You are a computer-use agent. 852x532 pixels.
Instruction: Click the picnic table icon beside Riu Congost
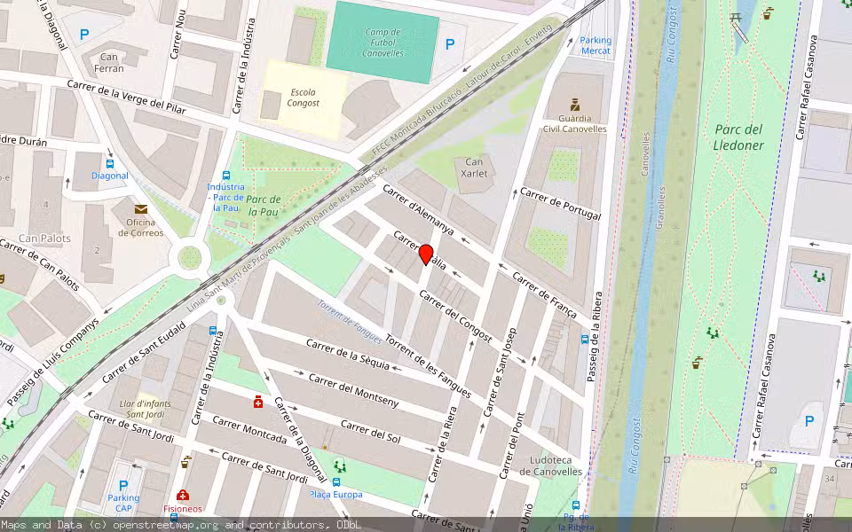734,15
